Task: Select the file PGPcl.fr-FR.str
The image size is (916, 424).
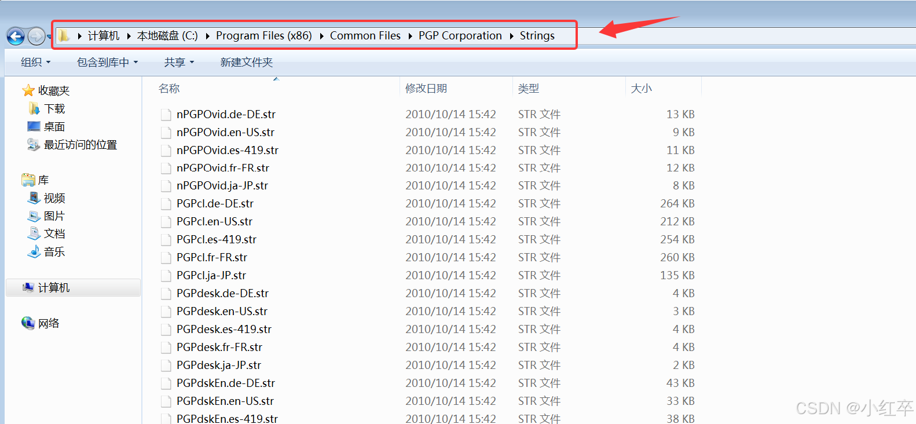Action: click(x=212, y=258)
